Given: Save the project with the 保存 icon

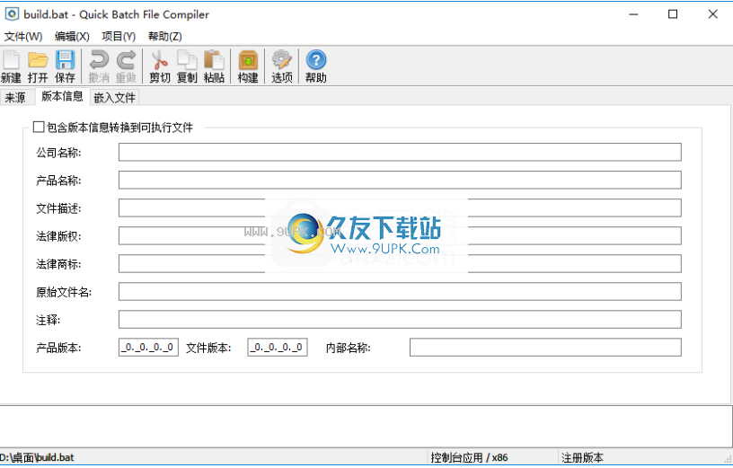Looking at the screenshot, I should (65, 66).
